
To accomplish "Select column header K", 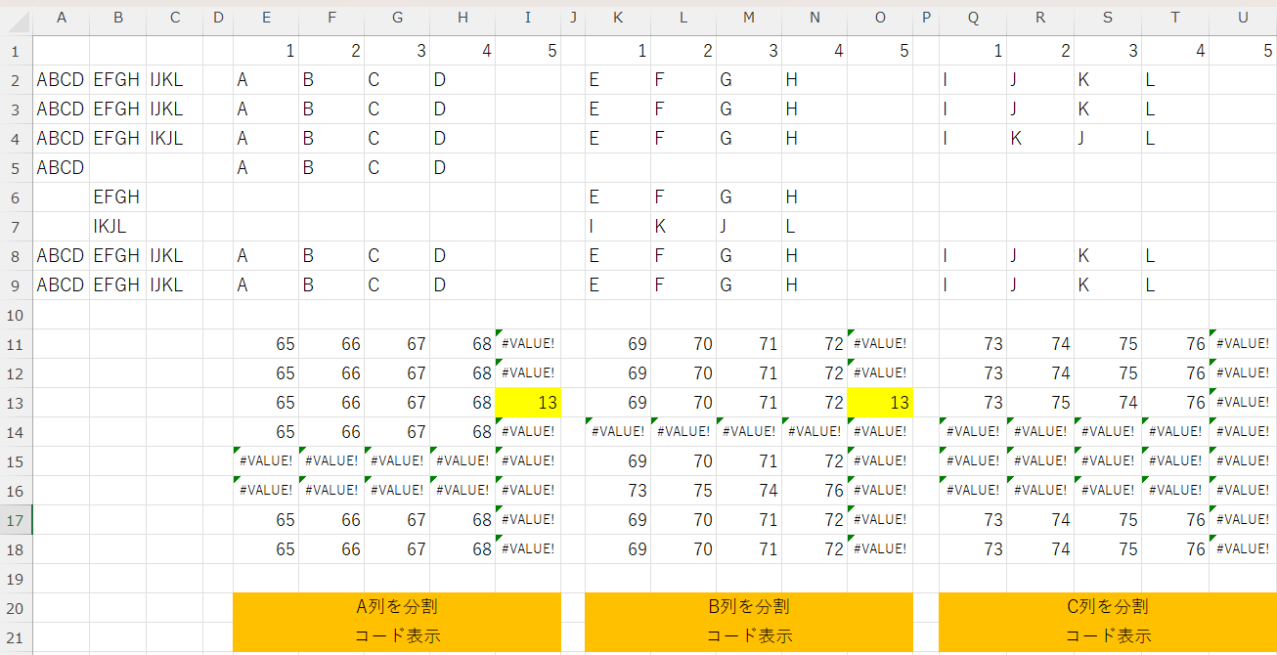I will click(618, 18).
